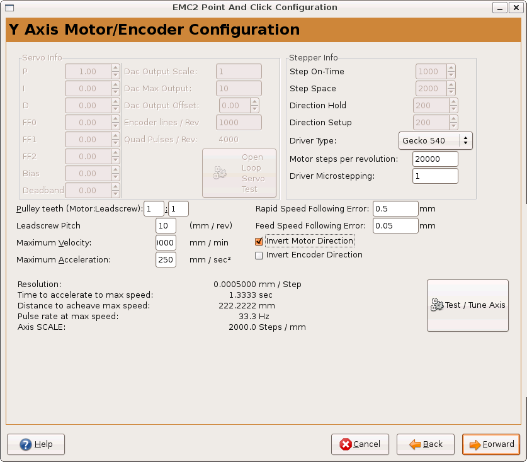Select Feed Speed Following Error field
Screen dimensions: 527x462
(x=395, y=225)
